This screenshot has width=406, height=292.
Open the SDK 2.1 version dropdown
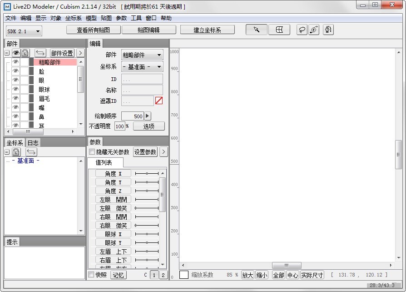(23, 30)
